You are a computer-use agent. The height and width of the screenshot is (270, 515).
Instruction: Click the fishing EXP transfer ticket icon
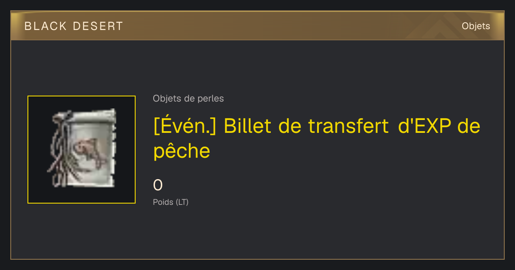tap(82, 149)
